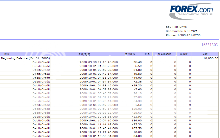Click the 550 Hills Drive address line
Screen dimensions: 220x138
coord(176,27)
